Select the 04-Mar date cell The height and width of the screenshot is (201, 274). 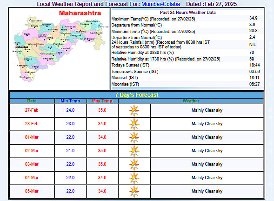[32, 178]
